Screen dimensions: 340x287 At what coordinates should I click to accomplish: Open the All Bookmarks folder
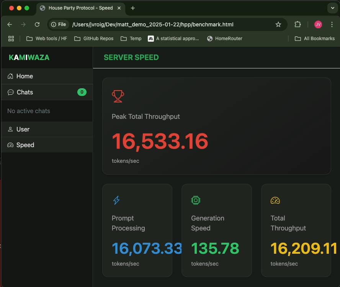[x=315, y=39]
